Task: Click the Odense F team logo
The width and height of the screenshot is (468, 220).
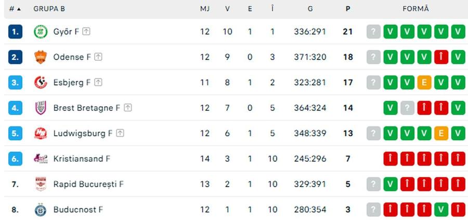Action: (x=41, y=57)
